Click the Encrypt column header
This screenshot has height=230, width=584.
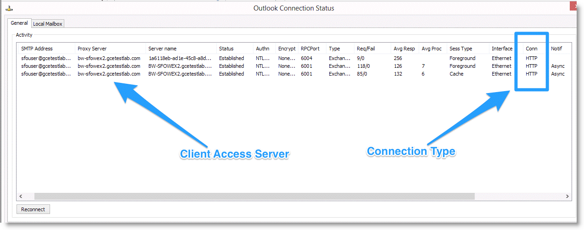click(x=286, y=49)
